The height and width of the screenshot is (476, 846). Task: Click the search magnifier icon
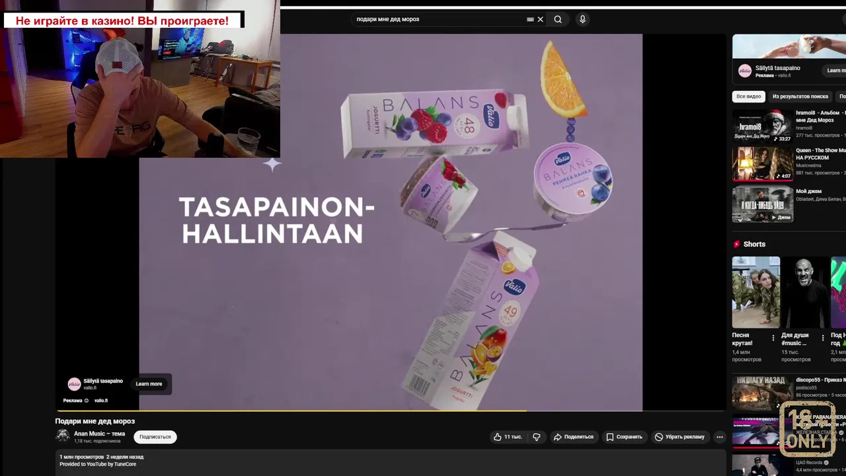(558, 19)
